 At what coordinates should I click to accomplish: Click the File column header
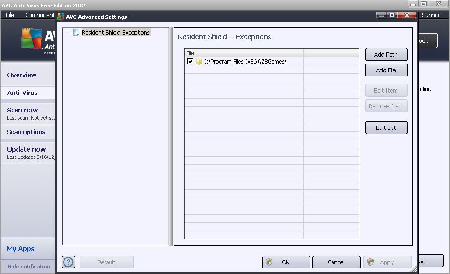click(244, 53)
